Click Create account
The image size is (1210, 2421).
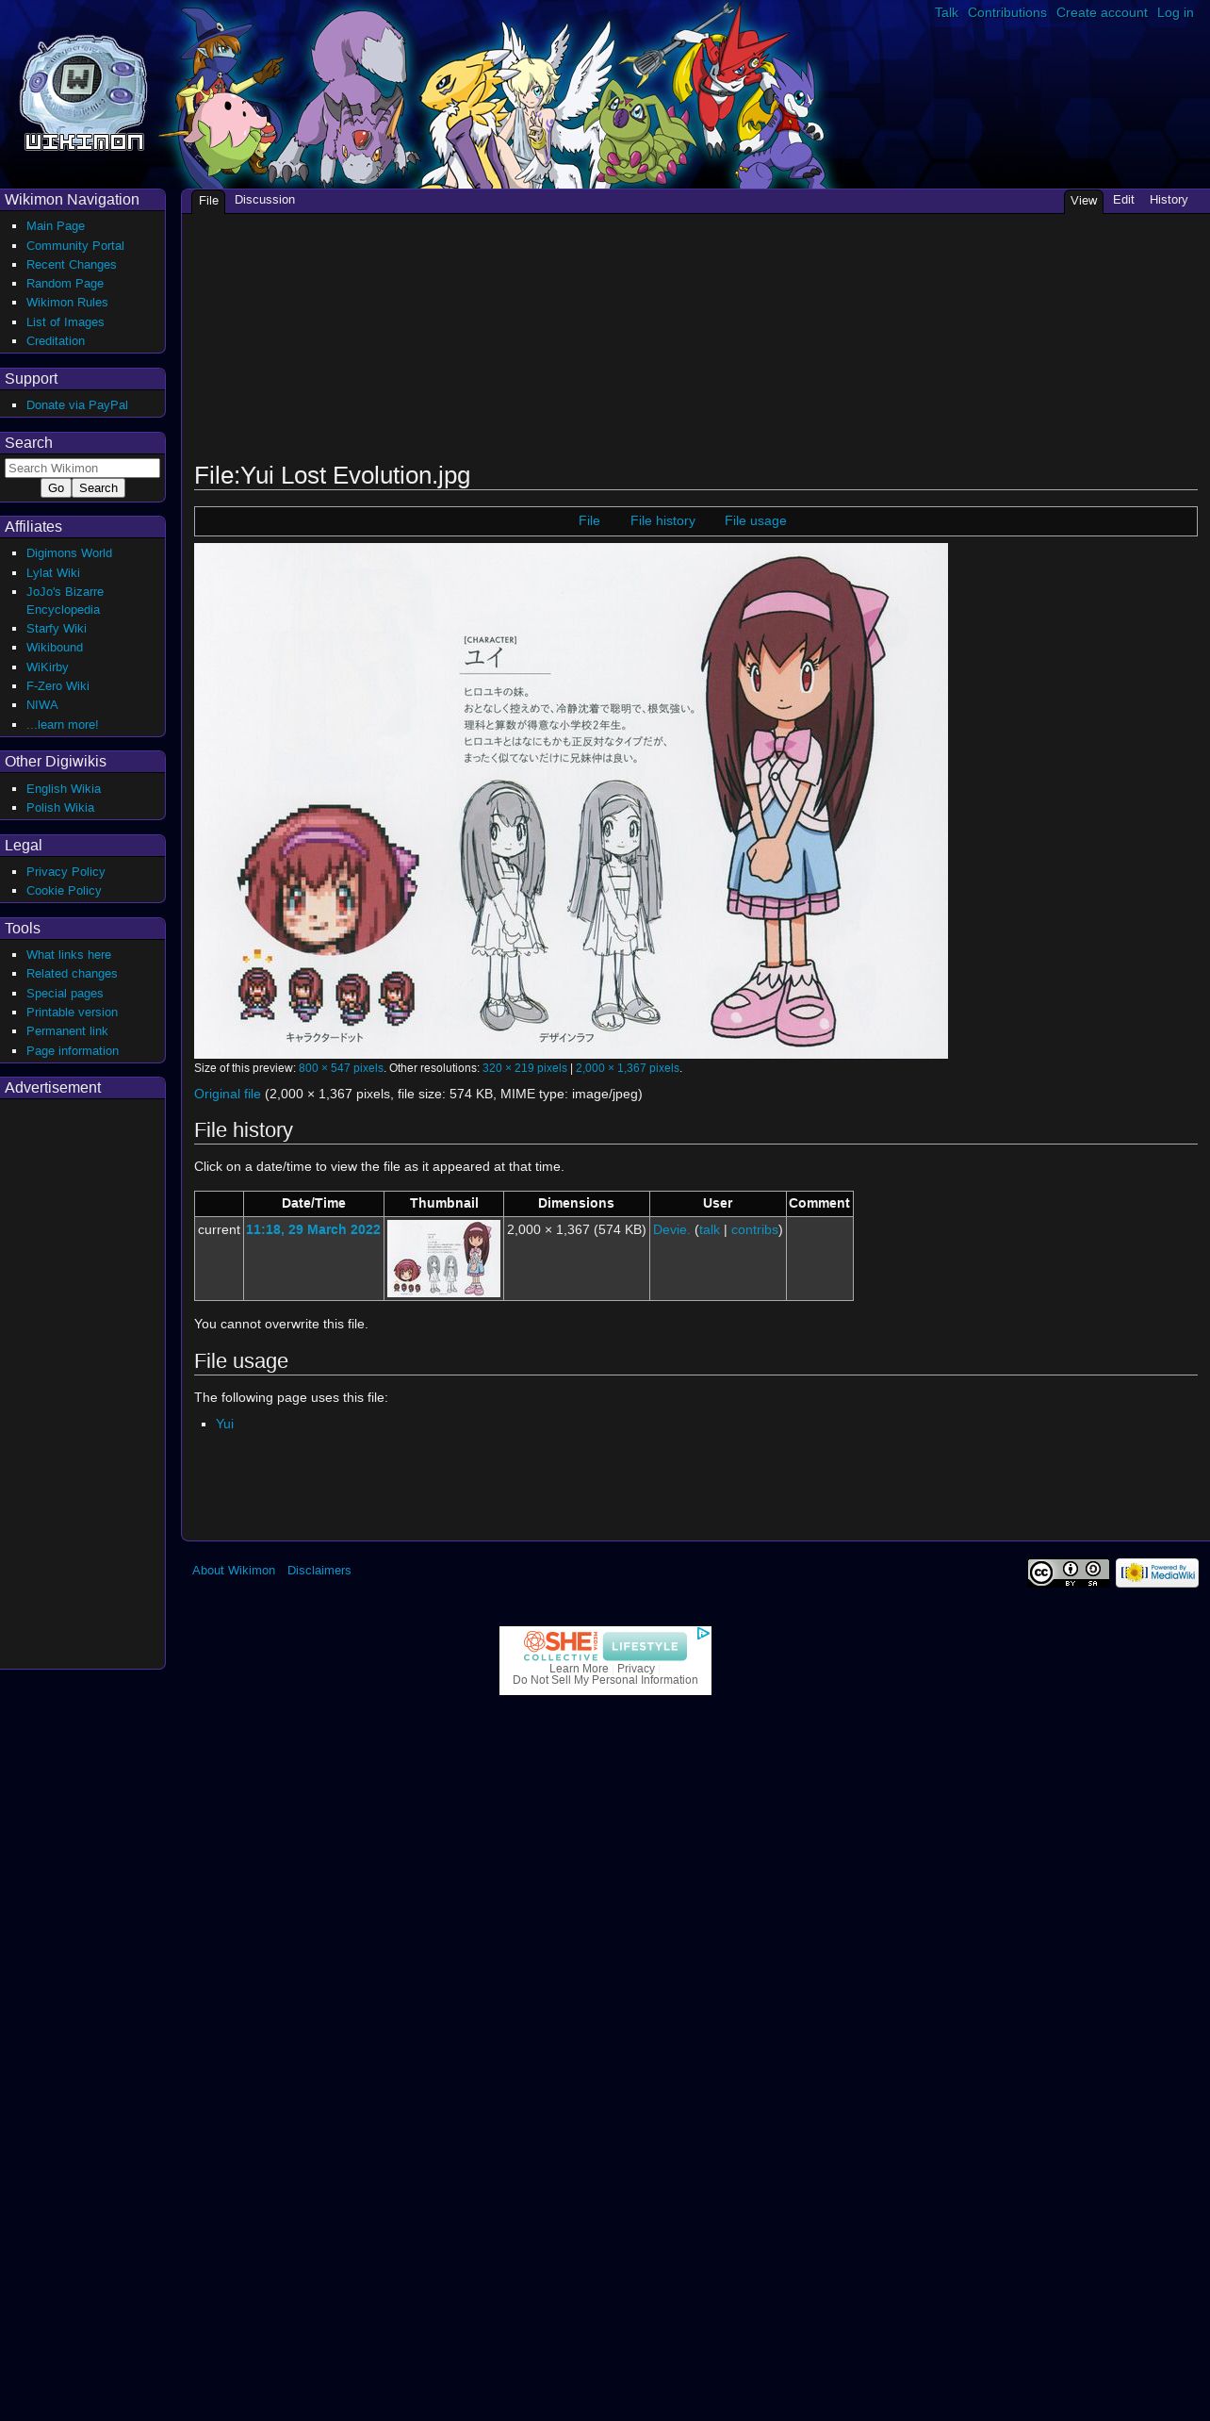[x=1102, y=13]
